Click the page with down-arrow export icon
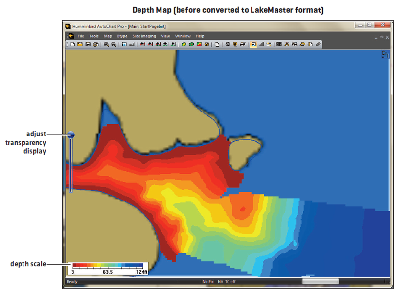Screen dimensions: 413x291 (x=310, y=44)
